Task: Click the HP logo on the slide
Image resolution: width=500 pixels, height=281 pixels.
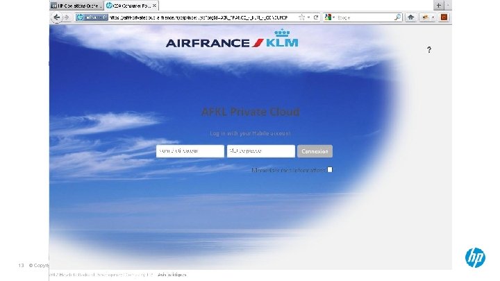Action: click(475, 257)
